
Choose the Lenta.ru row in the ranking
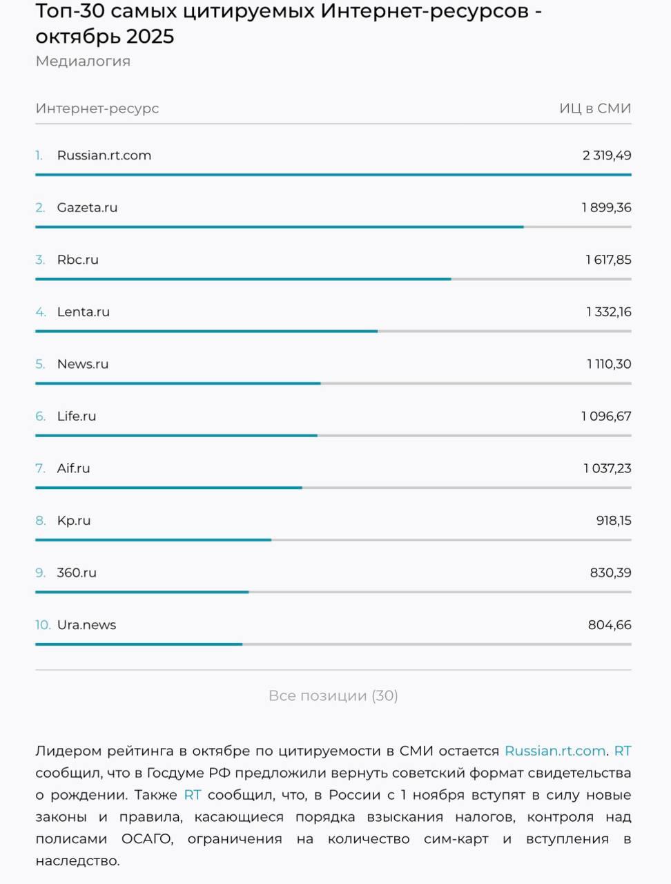(84, 312)
